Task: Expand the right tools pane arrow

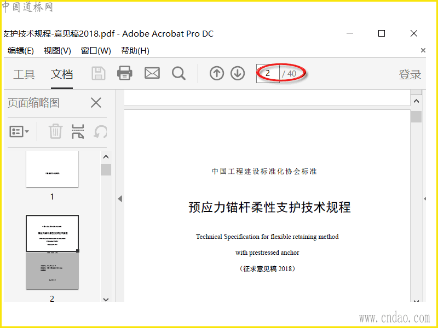Action: coord(425,199)
